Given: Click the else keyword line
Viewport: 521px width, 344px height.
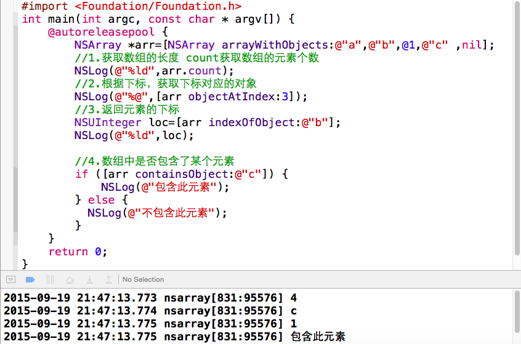Looking at the screenshot, I should click(102, 200).
